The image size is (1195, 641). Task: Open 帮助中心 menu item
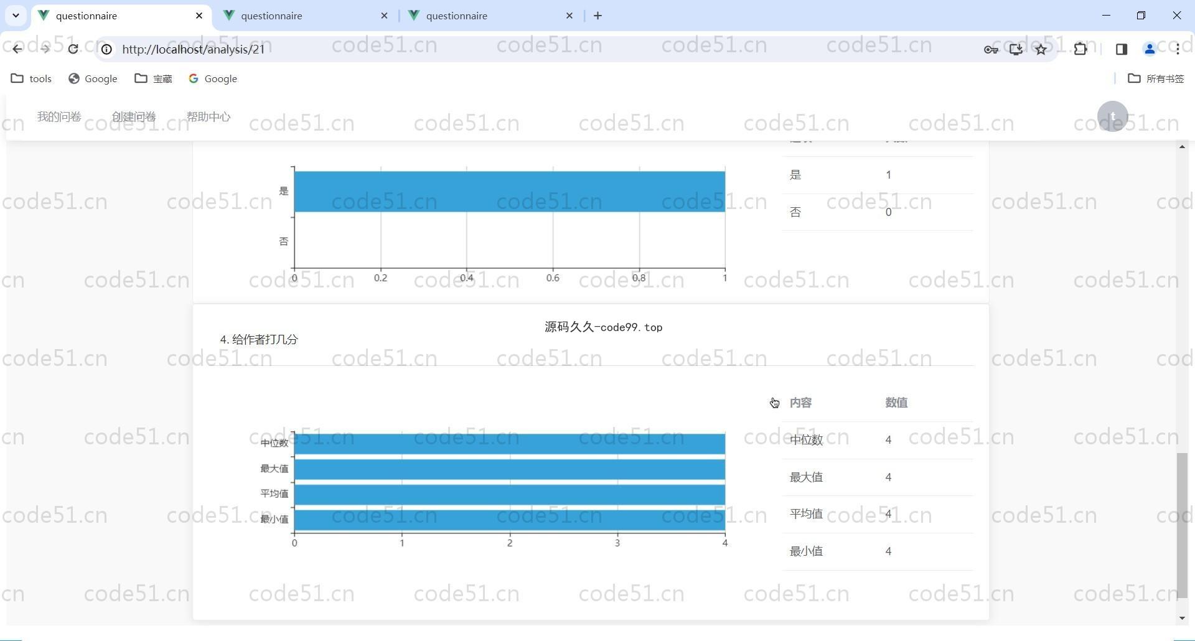(209, 117)
